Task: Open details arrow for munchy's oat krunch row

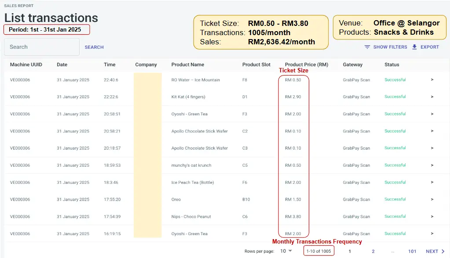Action: pyautogui.click(x=432, y=165)
